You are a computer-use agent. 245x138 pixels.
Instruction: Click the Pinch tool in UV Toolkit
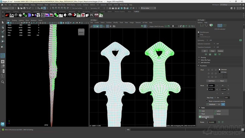(206, 114)
